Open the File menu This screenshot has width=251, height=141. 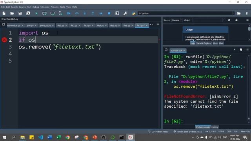click(3, 7)
